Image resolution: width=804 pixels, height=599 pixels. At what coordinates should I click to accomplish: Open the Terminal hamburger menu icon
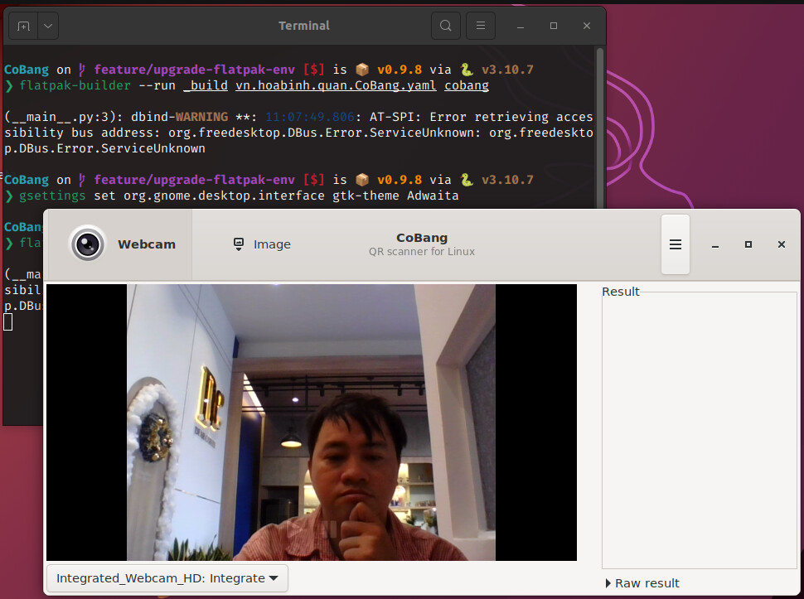pos(481,26)
